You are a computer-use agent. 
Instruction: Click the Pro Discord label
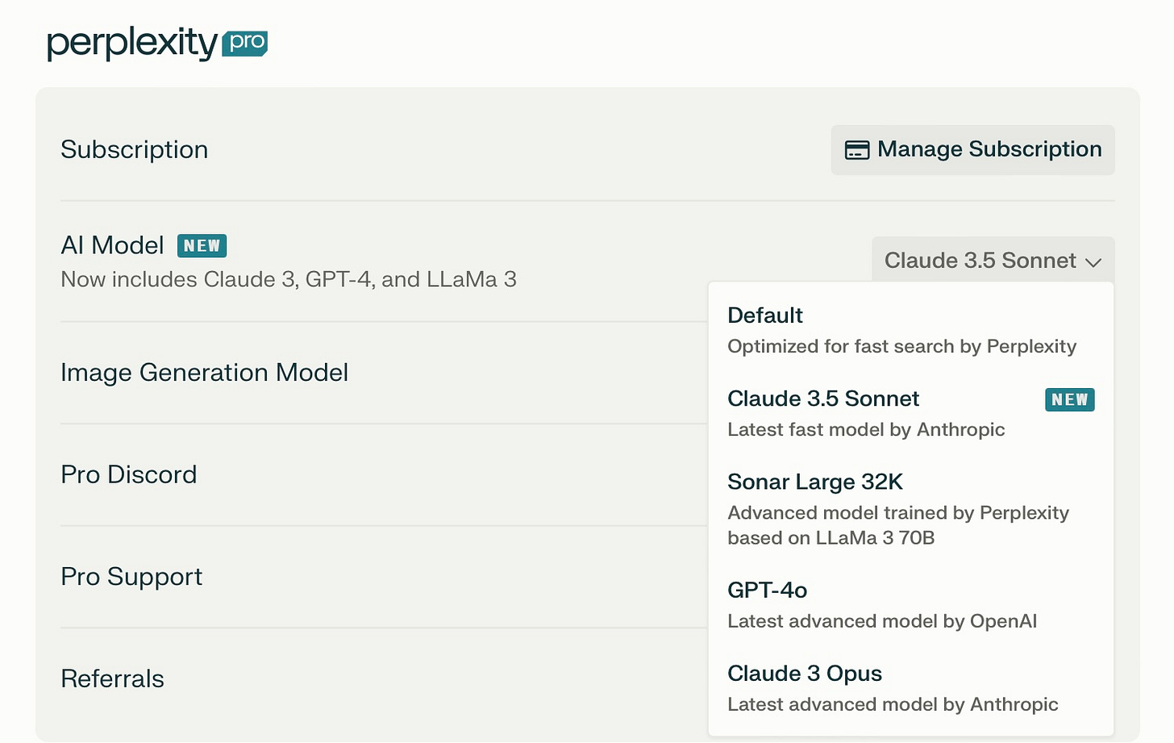tap(129, 474)
